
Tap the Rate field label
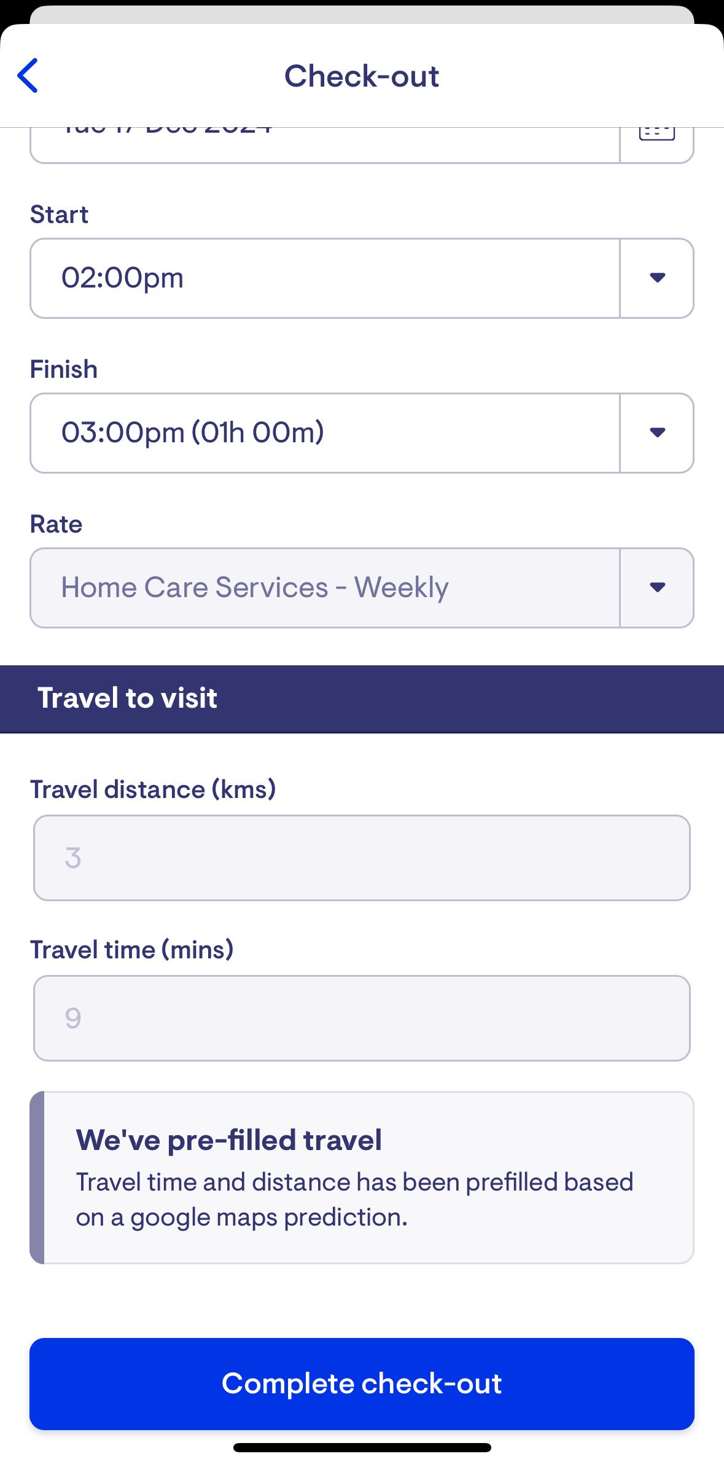click(56, 524)
